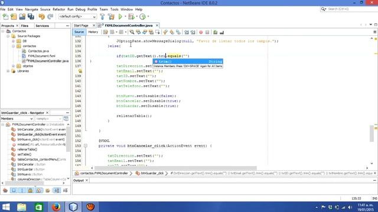Click the Shift Line Left editor icon
This screenshot has width=378, height=212.
[x=187, y=32]
